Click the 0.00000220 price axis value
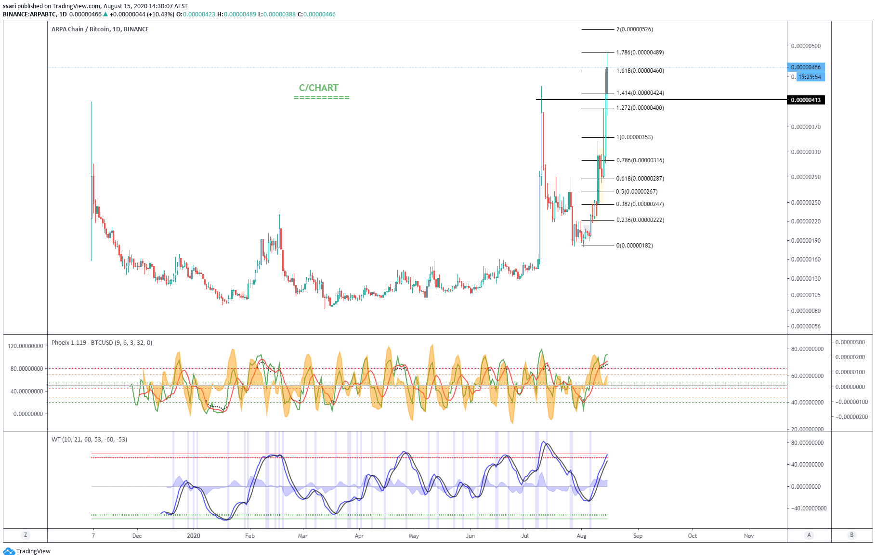This screenshot has height=560, width=876. 806,221
